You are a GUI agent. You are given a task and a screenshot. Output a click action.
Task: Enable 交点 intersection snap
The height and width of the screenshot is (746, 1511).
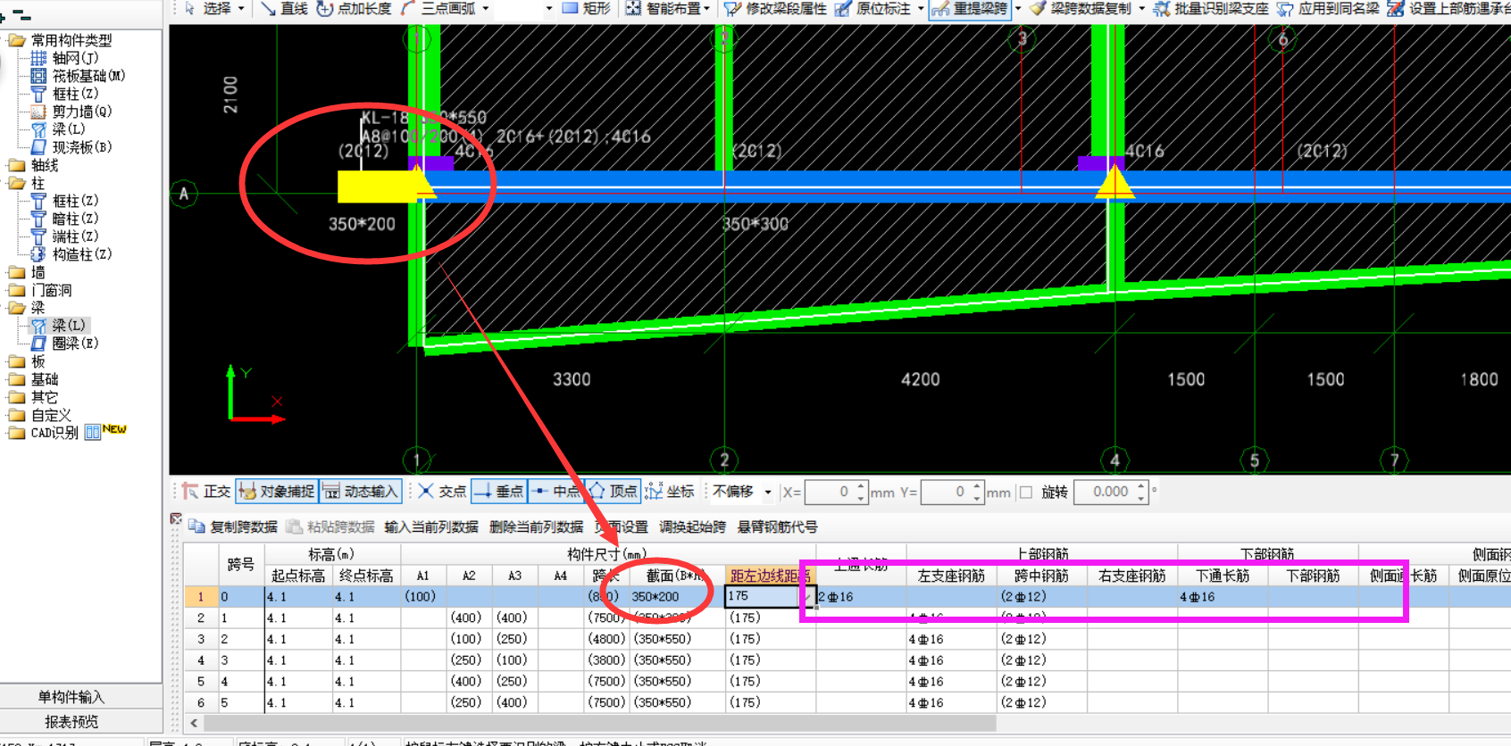click(x=442, y=491)
